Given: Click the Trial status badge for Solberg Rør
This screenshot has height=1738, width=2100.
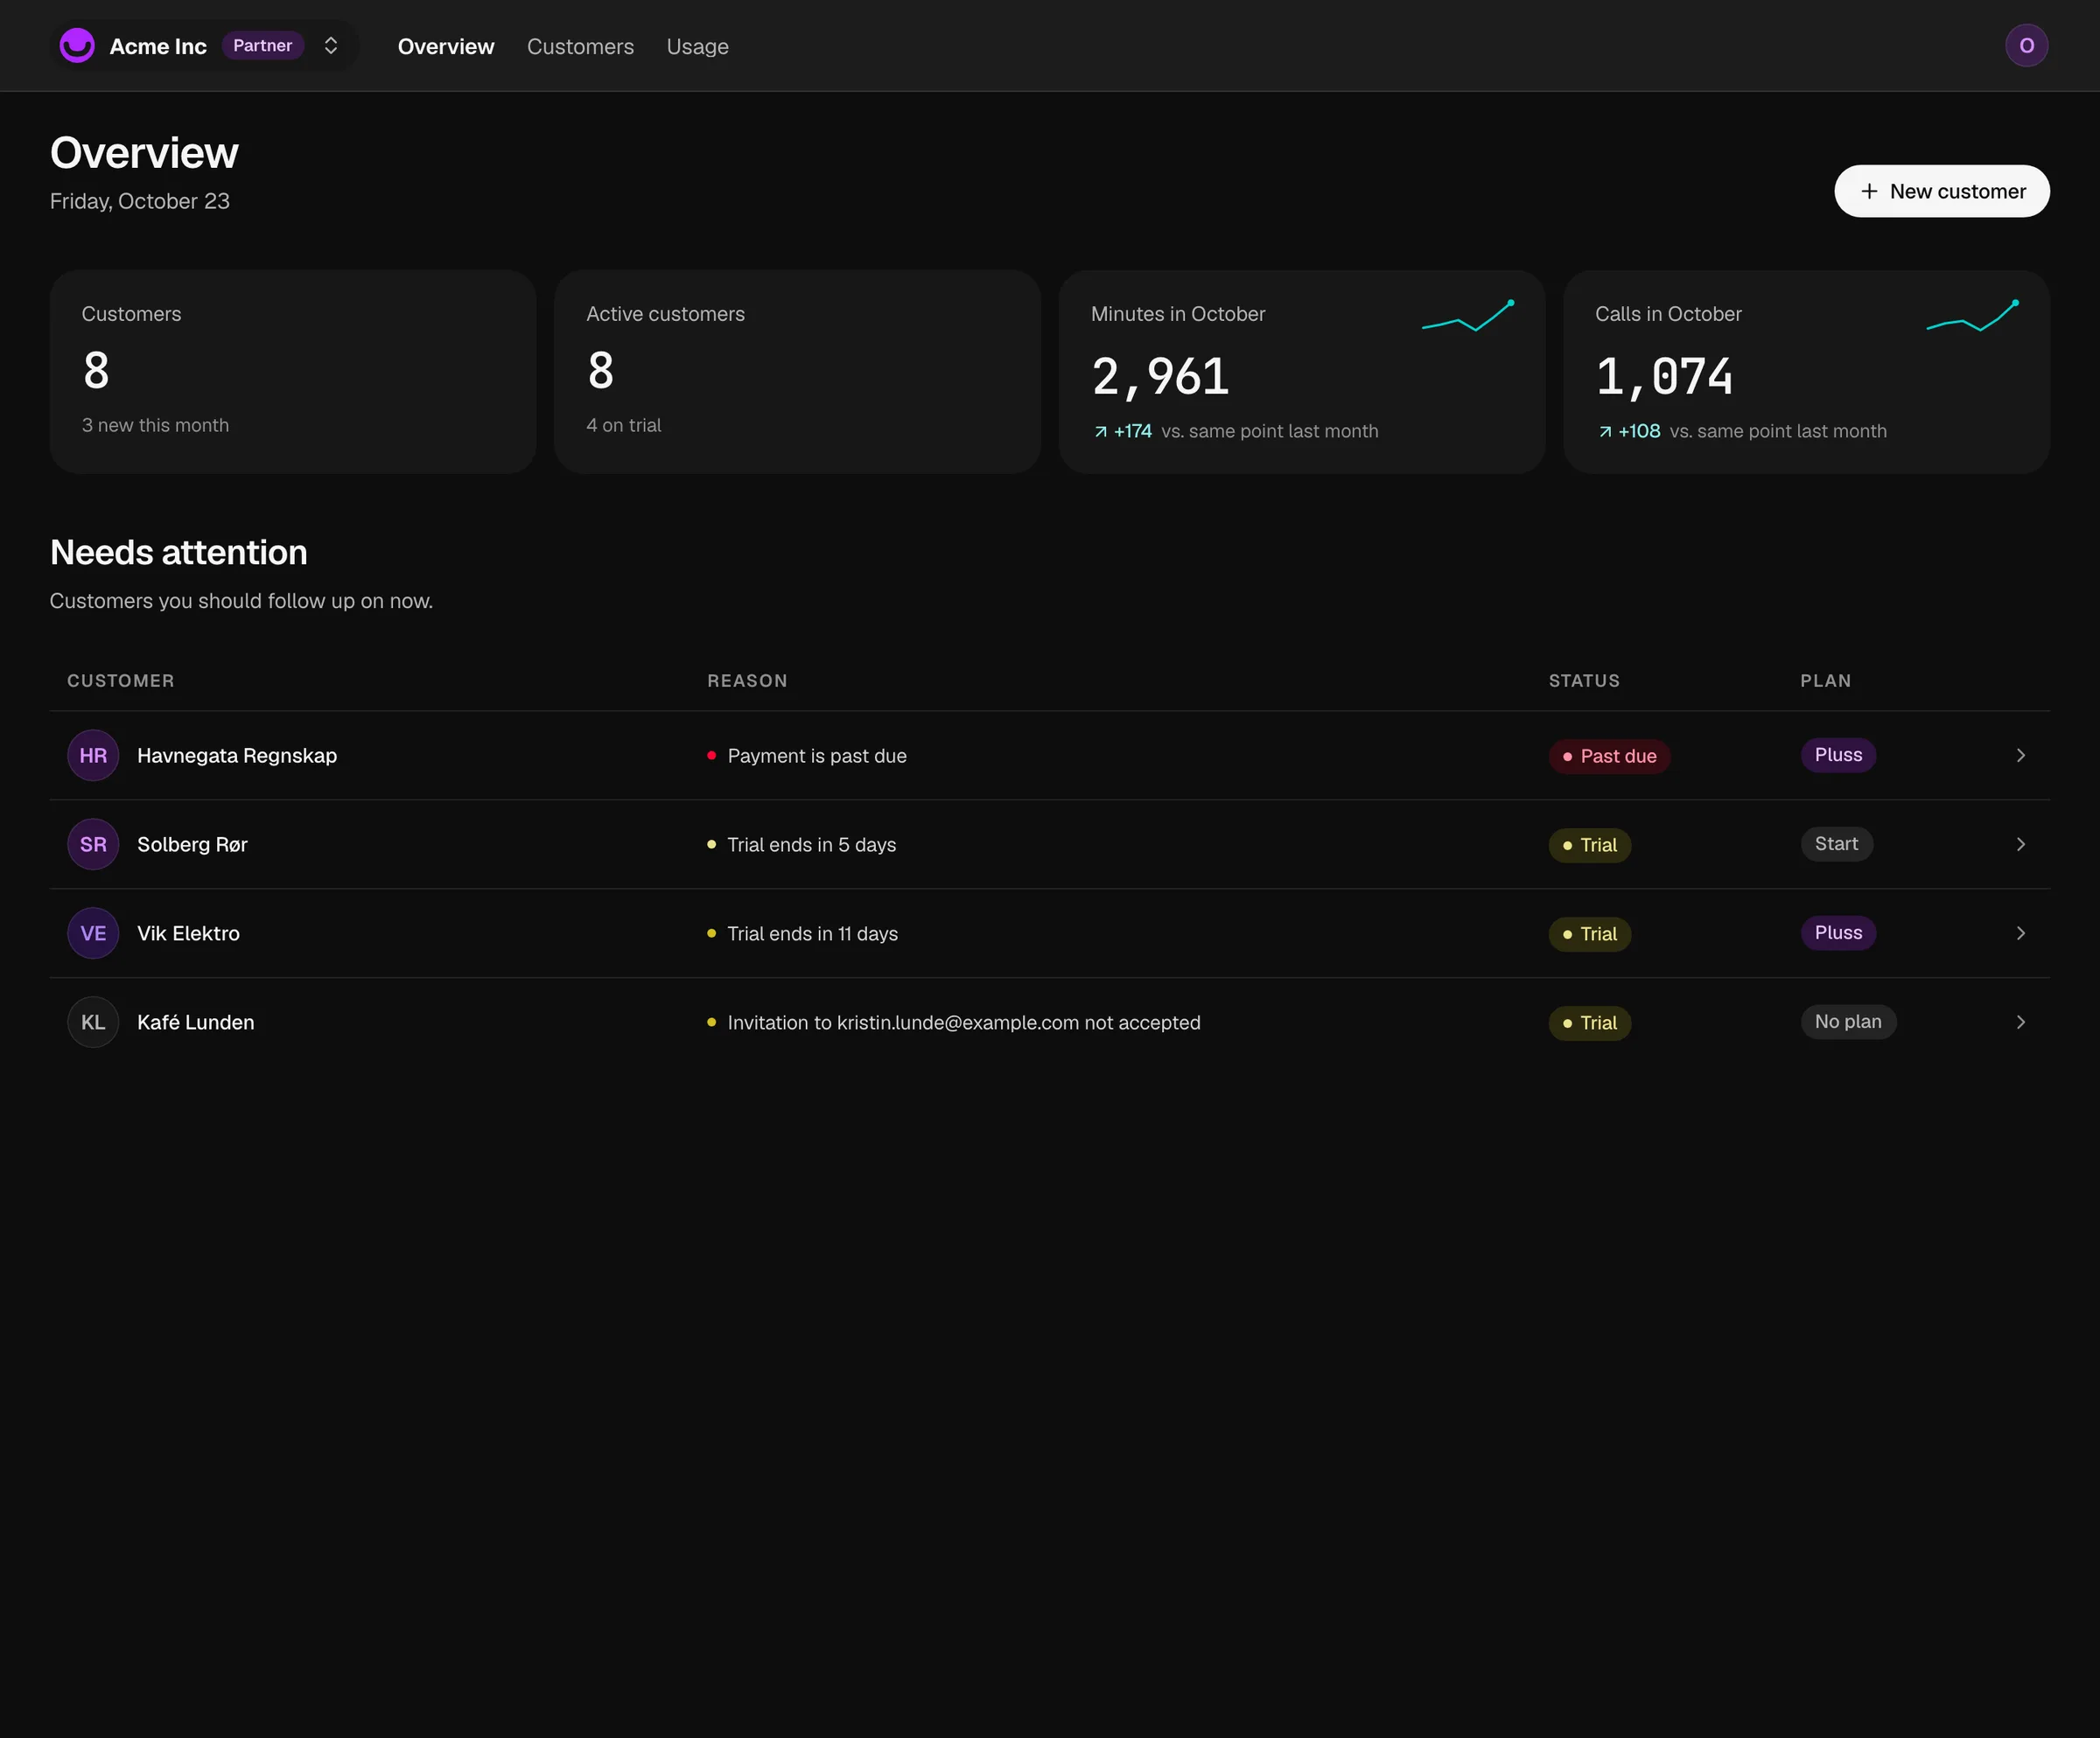Looking at the screenshot, I should pyautogui.click(x=1589, y=846).
